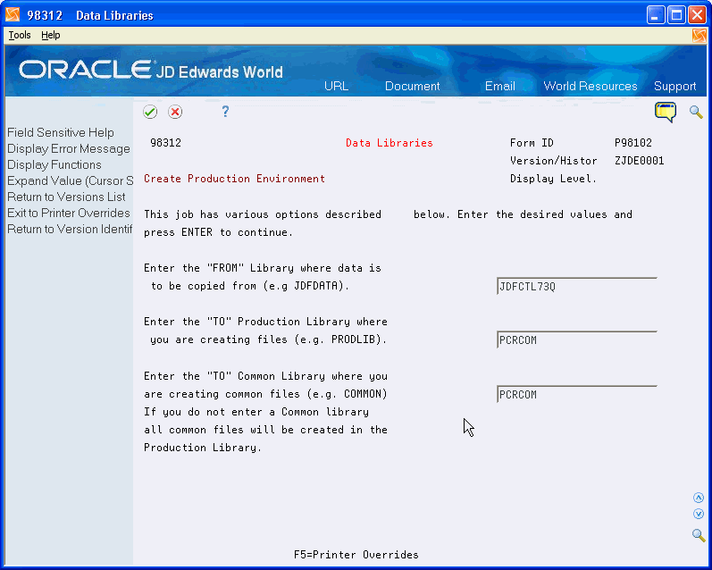Click the bottom-right magnifier zoom icon
The height and width of the screenshot is (570, 712).
tap(699, 534)
